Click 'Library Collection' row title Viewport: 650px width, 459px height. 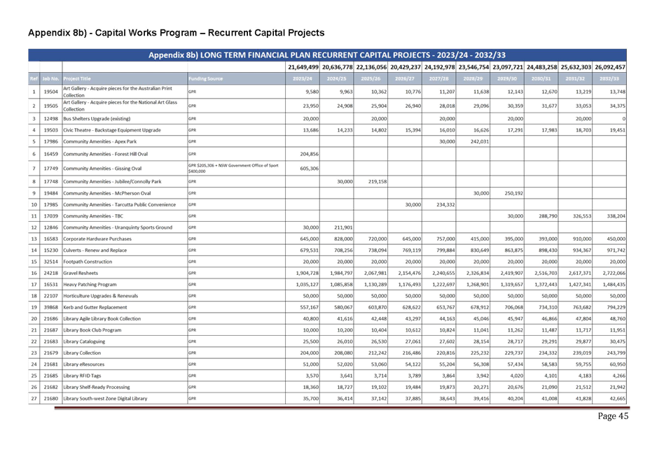pyautogui.click(x=82, y=353)
